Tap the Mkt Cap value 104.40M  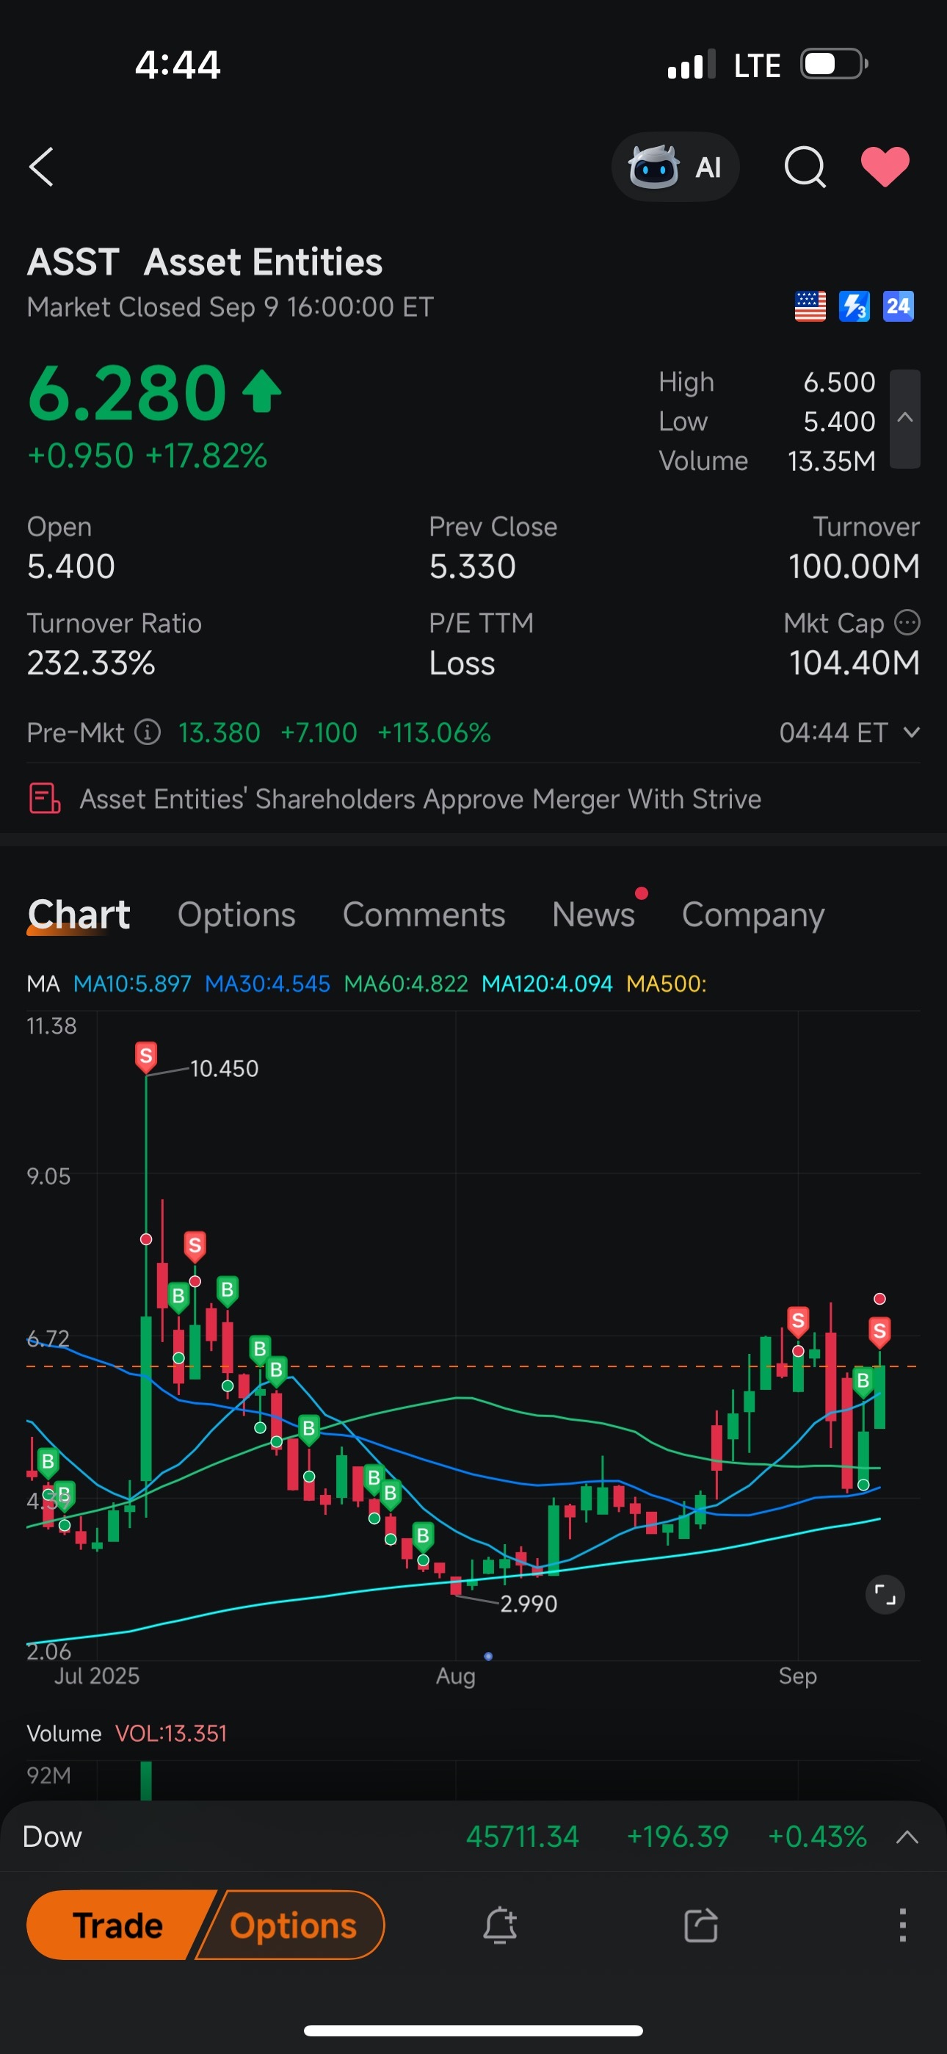(854, 663)
